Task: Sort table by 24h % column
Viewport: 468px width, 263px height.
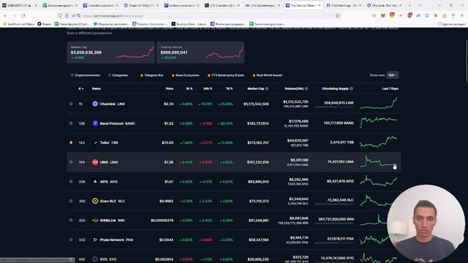Action: (208, 88)
